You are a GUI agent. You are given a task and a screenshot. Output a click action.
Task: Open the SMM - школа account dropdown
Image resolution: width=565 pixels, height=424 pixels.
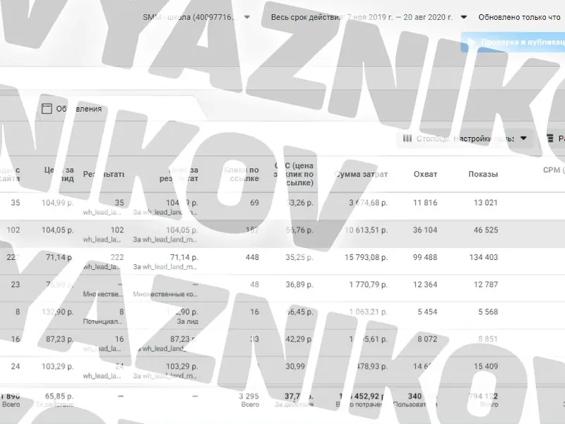[196, 17]
